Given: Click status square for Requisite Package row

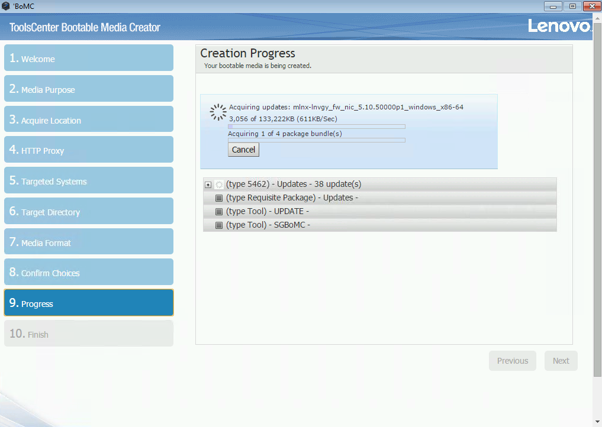Looking at the screenshot, I should click(219, 198).
